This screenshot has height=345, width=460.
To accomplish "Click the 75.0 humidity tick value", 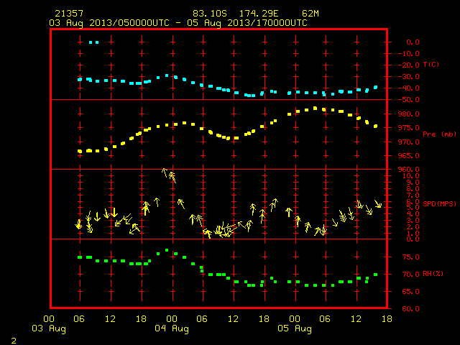I will coord(410,257).
